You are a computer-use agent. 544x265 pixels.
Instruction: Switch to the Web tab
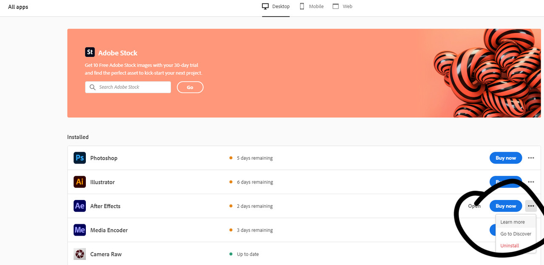point(342,6)
